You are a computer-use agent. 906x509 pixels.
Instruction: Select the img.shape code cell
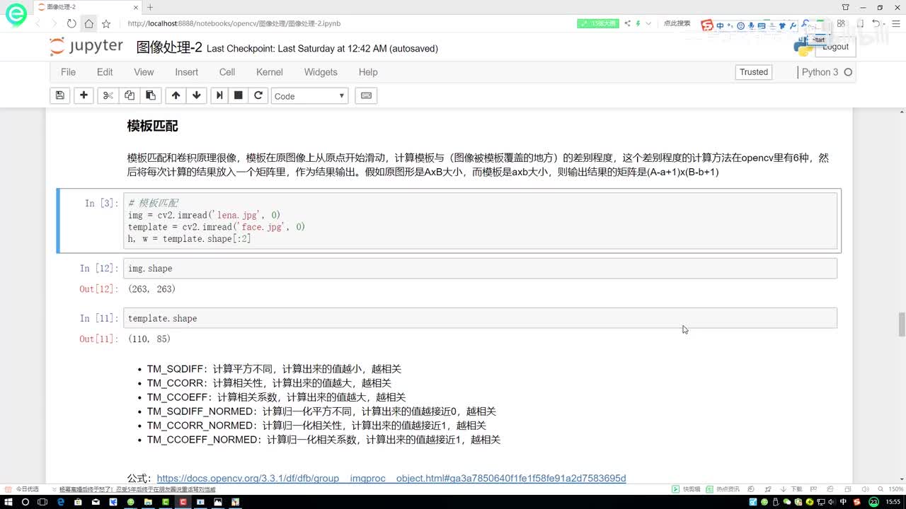[x=480, y=269]
